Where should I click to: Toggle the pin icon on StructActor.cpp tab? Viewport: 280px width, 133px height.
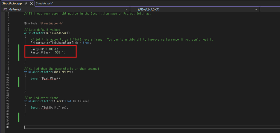tap(25, 3)
